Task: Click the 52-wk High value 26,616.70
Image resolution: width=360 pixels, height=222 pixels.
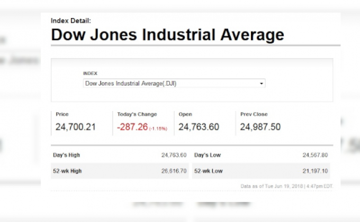Action: [174, 171]
